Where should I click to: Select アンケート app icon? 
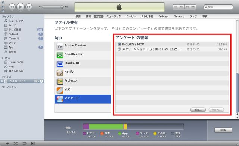[60, 99]
